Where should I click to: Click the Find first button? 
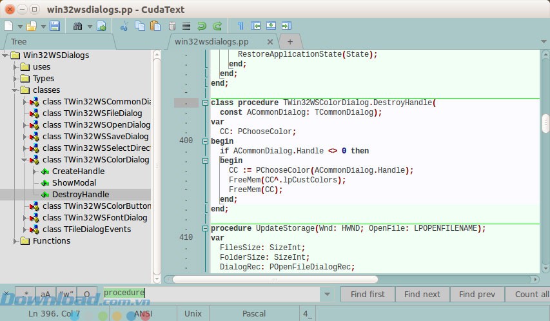(x=368, y=295)
